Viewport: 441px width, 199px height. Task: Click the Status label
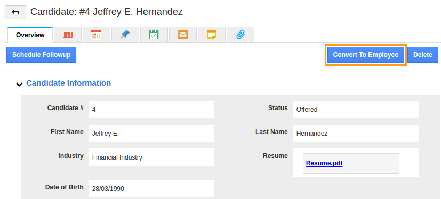tap(278, 108)
